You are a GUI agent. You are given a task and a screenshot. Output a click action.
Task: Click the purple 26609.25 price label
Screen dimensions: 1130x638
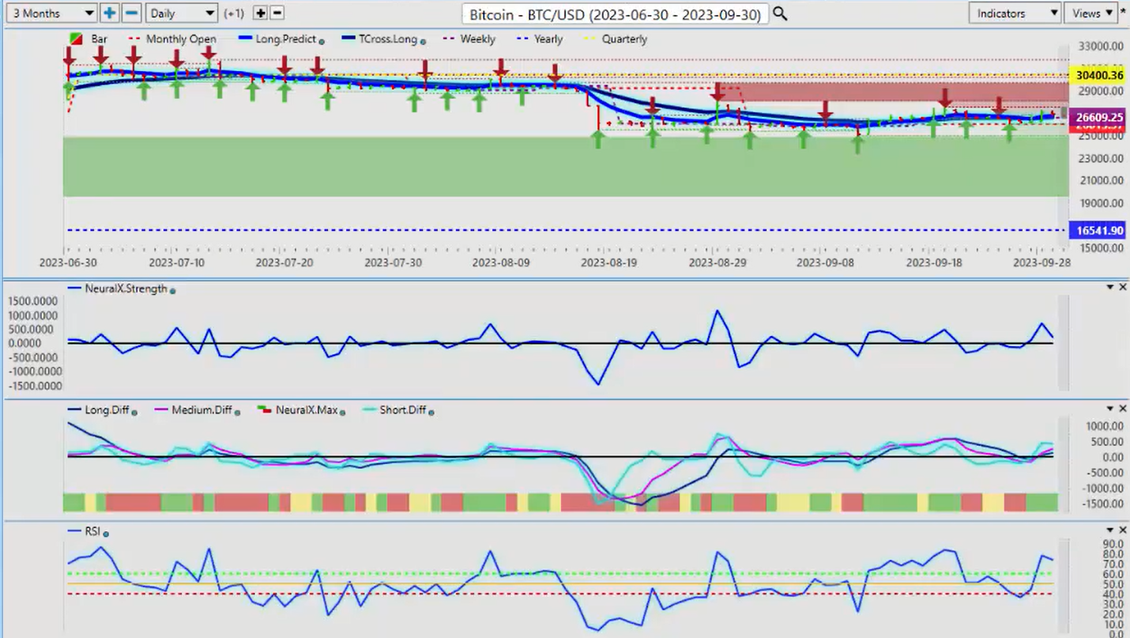pos(1097,116)
